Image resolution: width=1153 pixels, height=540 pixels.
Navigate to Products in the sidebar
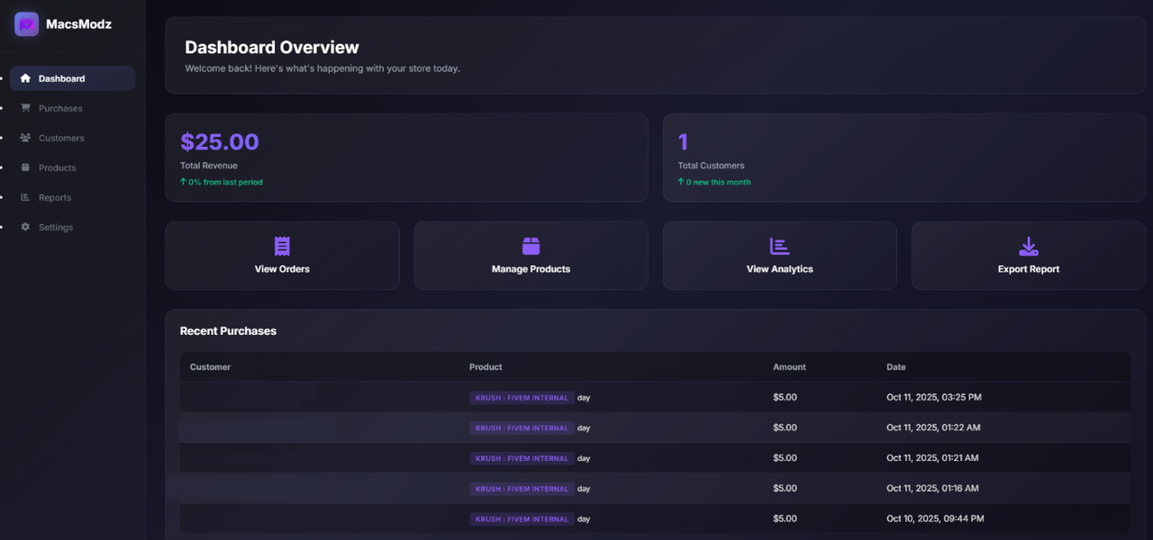(73, 167)
